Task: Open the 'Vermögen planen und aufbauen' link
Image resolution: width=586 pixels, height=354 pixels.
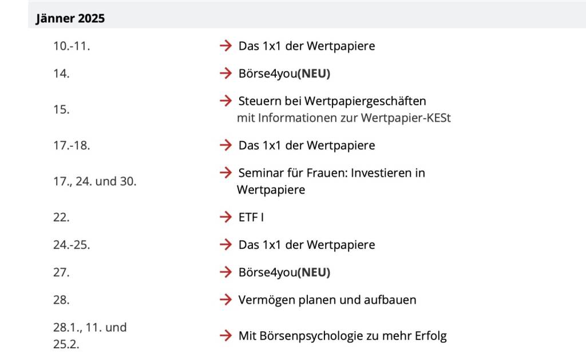Action: tap(327, 300)
